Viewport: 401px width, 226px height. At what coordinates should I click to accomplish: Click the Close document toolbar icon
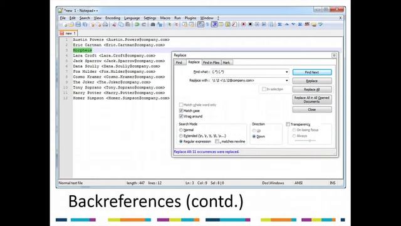coord(92,24)
